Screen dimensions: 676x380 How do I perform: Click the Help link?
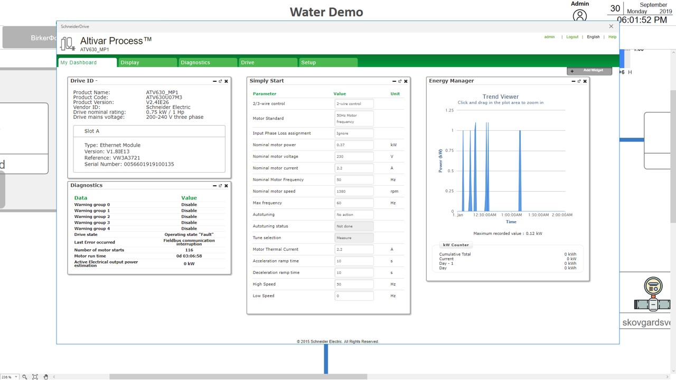[x=612, y=37]
